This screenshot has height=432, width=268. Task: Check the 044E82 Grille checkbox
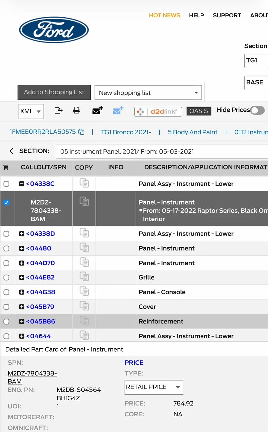click(6, 277)
